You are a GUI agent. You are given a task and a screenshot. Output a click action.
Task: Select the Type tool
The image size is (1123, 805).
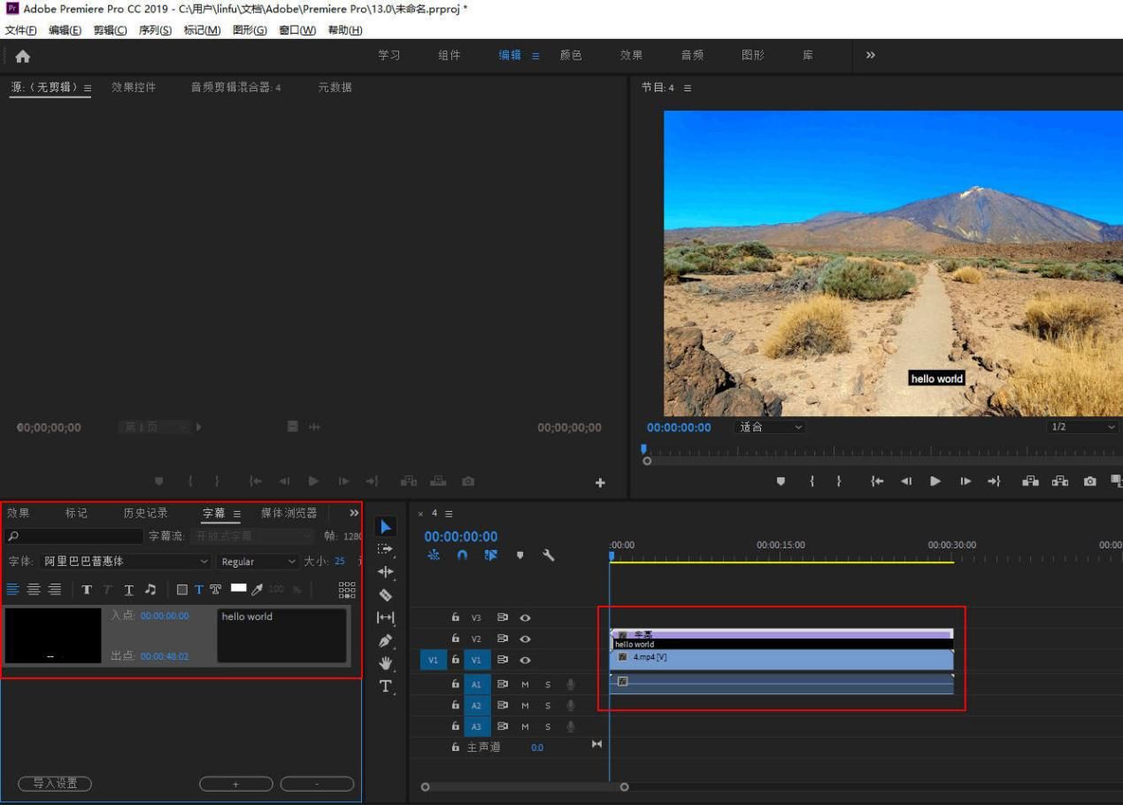click(385, 686)
